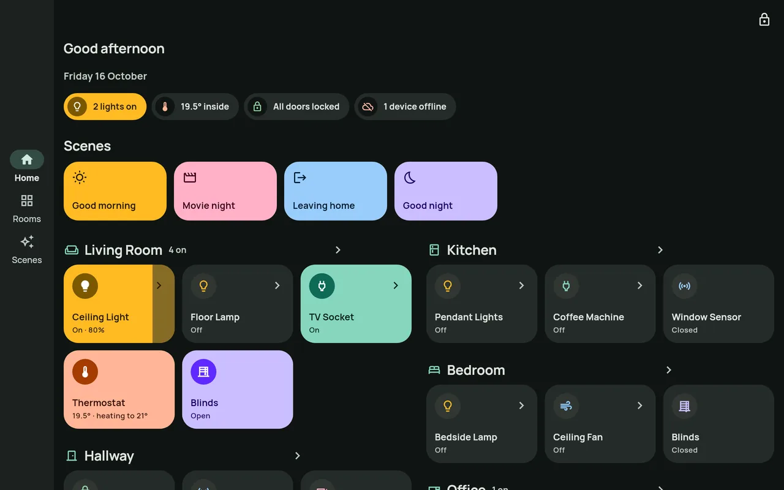Open Ceiling Fan details chevron
The height and width of the screenshot is (490, 784).
pos(640,405)
